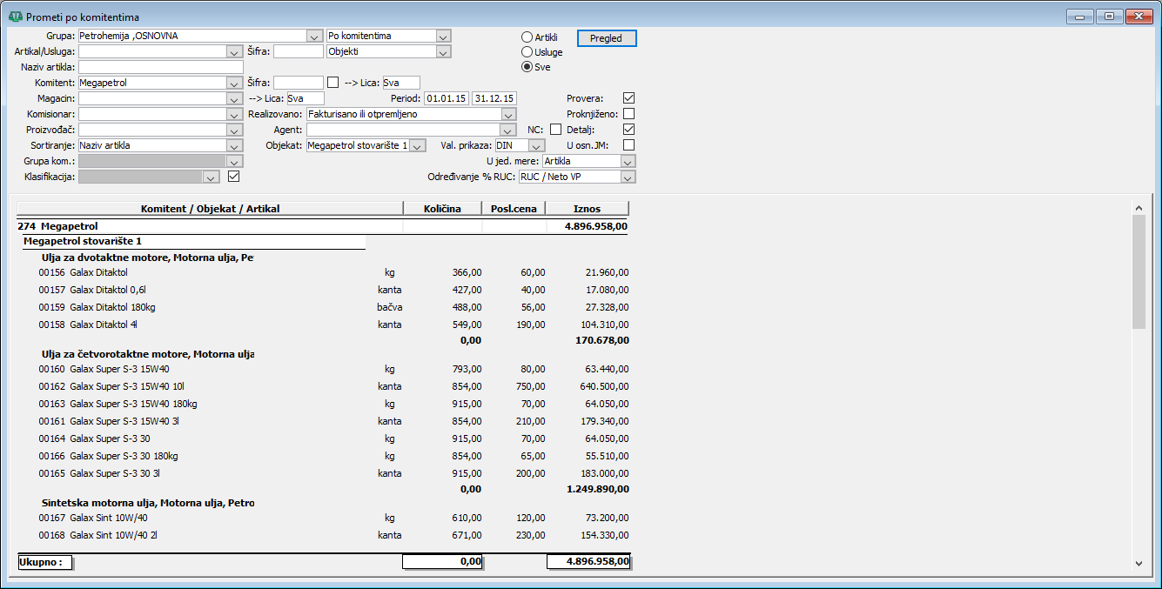Viewport: 1162px width, 589px height.
Task: Select the 00163 Galax Super S-3 15W40 180kg row
Action: pos(333,404)
